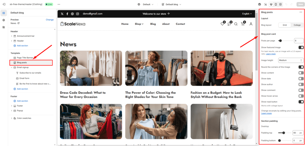Image resolution: width=305 pixels, height=146 pixels.
Task: Open the Image height dropdown
Action: tap(291, 60)
